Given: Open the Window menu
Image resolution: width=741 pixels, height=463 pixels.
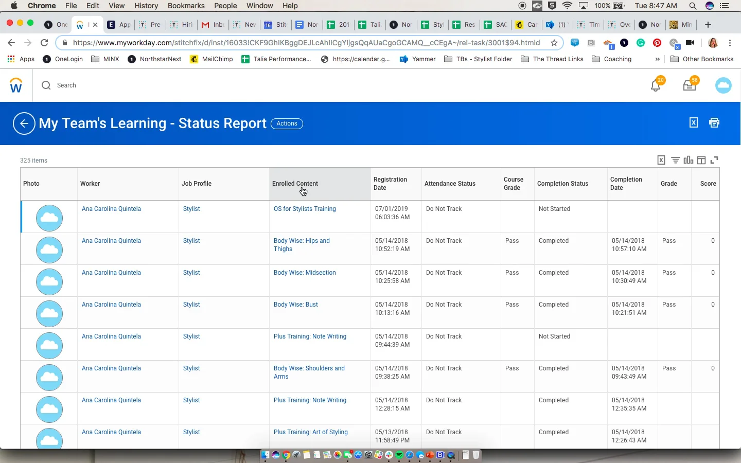Looking at the screenshot, I should (x=260, y=6).
